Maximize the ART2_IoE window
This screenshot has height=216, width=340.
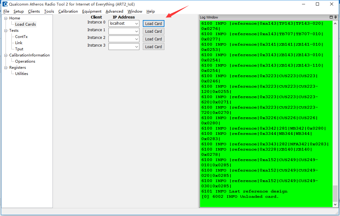click(x=317, y=4)
